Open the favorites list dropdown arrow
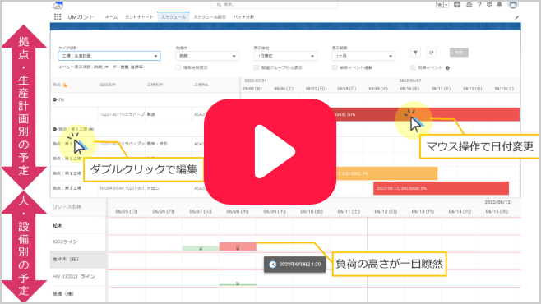The height and width of the screenshot is (304, 541). [446, 5]
